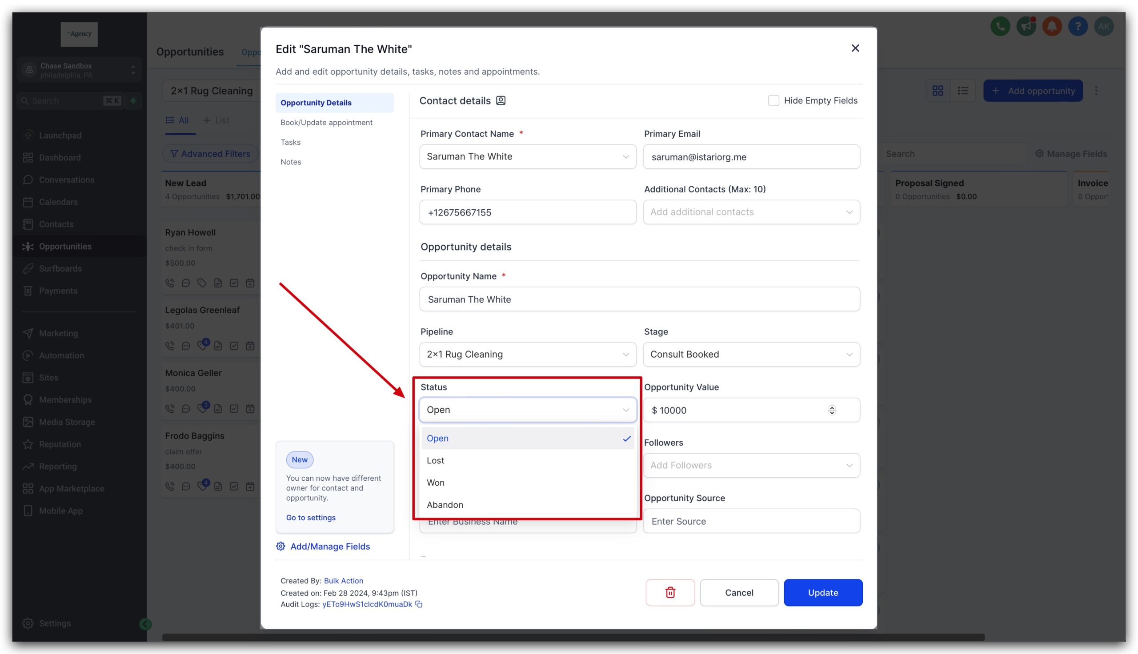
Task: Enable the Hide Empty Fields checkbox
Action: coord(773,100)
